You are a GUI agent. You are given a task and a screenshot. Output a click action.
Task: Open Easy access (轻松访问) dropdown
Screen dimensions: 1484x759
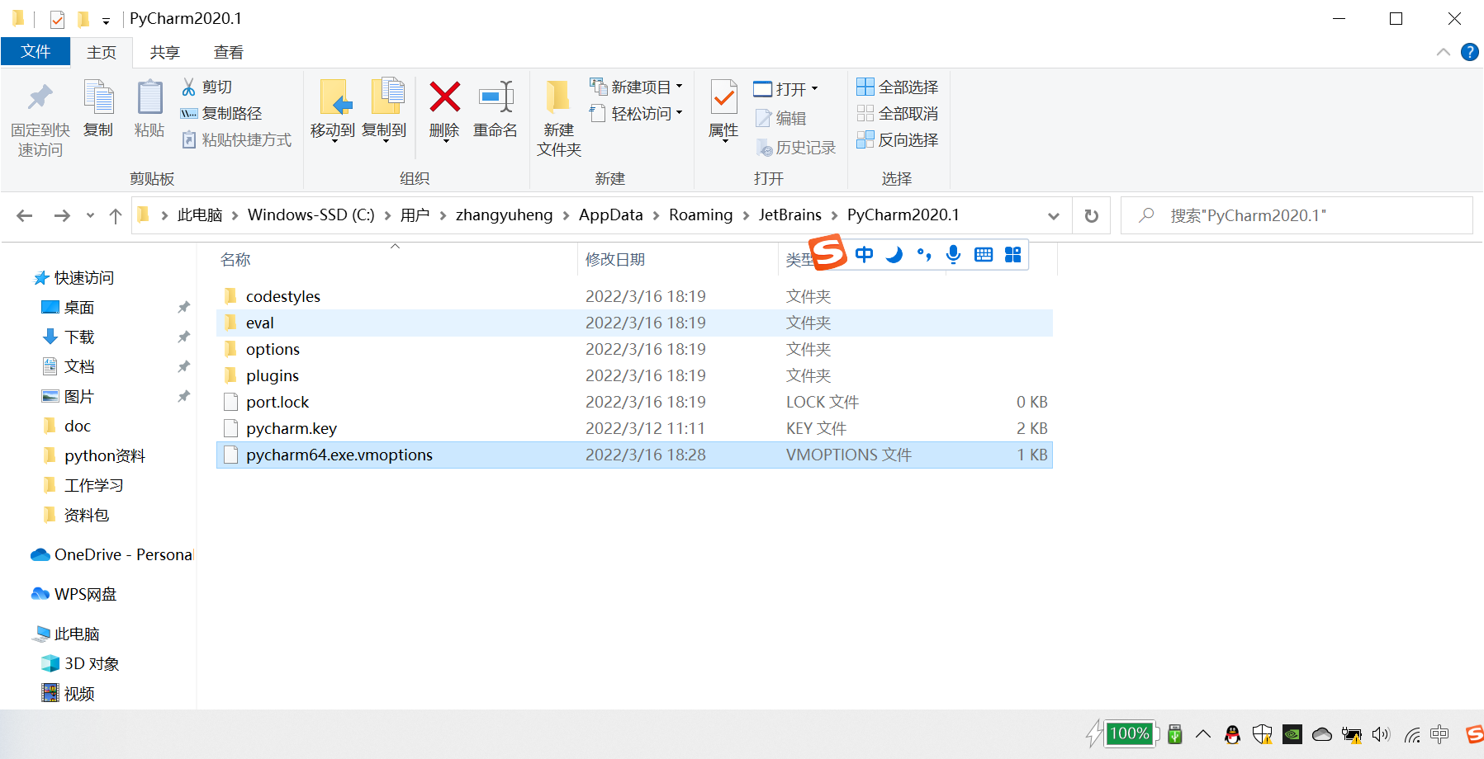tap(636, 113)
